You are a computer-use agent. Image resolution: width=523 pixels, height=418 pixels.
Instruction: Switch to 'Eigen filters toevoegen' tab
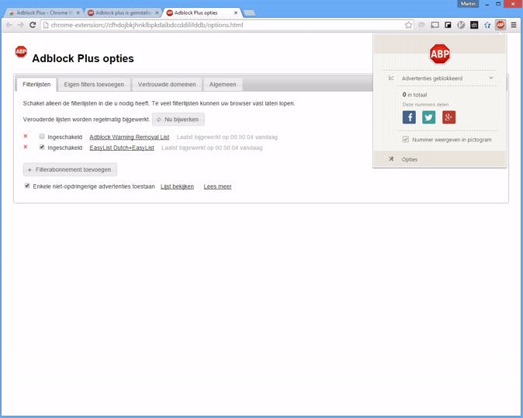pyautogui.click(x=94, y=85)
